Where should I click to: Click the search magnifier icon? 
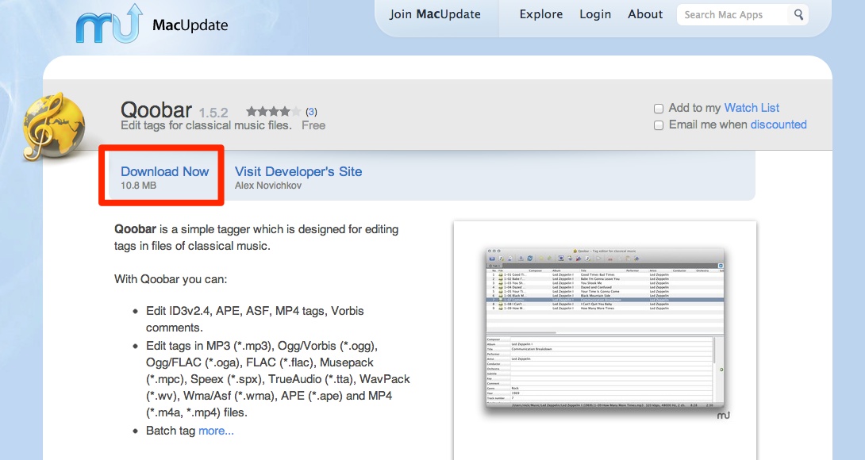click(x=799, y=15)
